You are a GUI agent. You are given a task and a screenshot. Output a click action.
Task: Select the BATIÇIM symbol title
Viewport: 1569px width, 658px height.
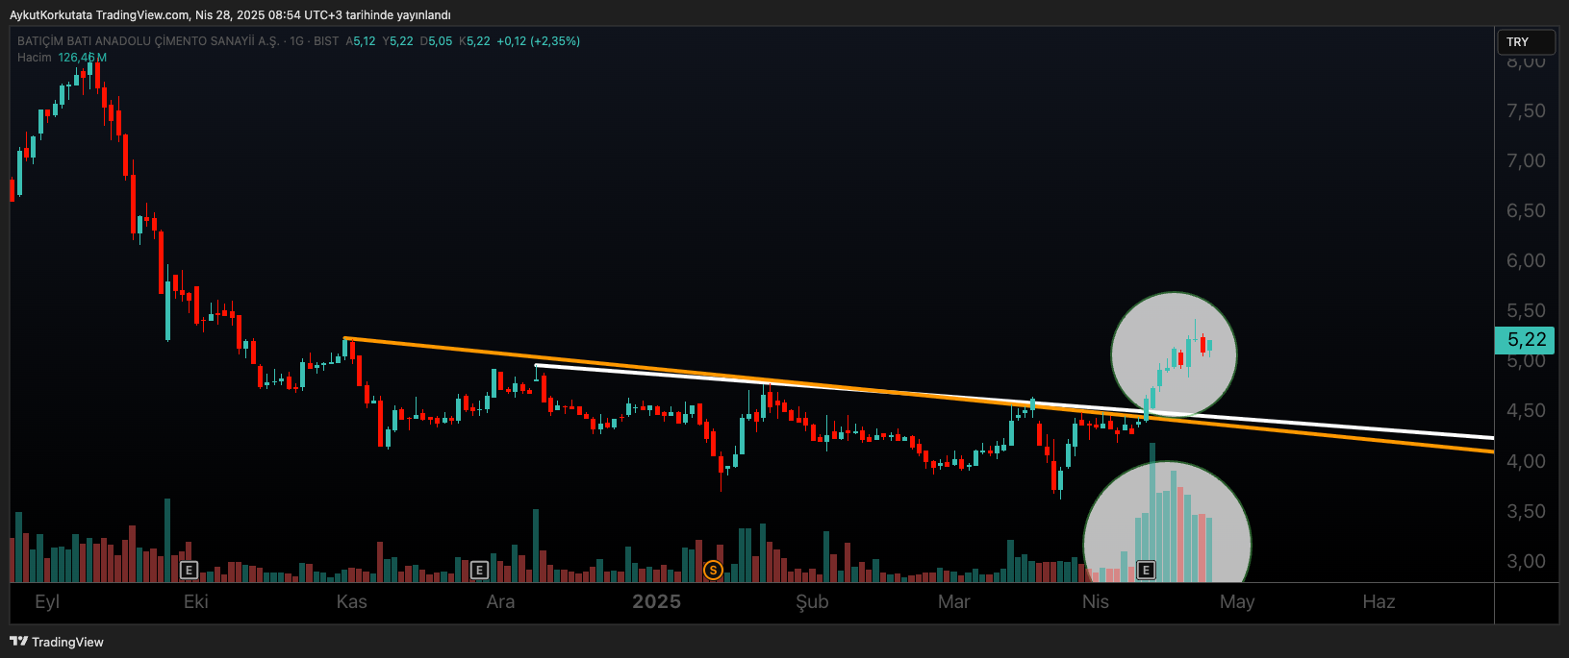(148, 41)
